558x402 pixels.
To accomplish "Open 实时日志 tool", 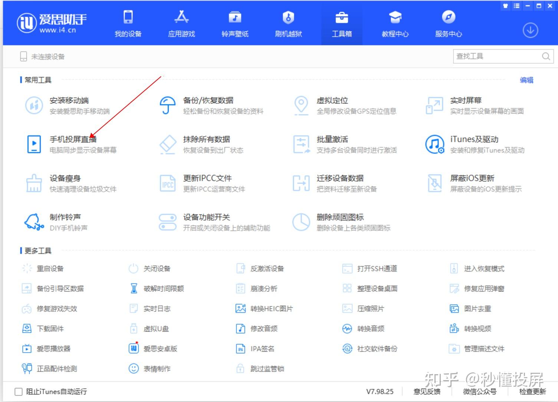I will click(150, 309).
